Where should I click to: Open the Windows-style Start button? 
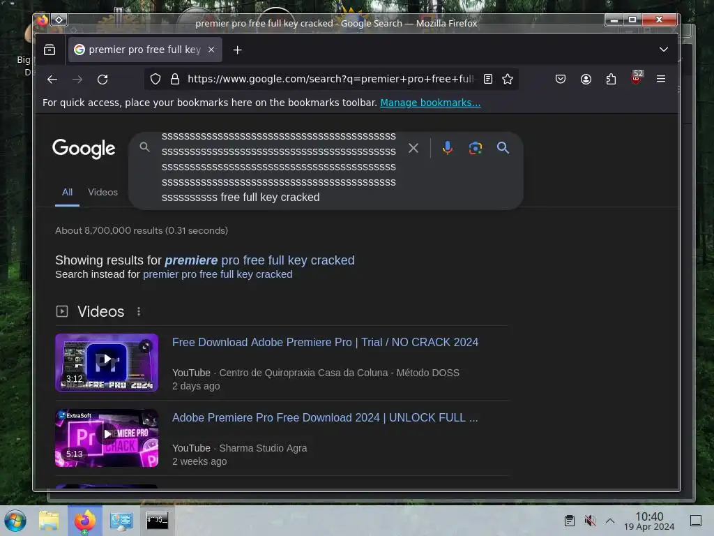pos(15,521)
